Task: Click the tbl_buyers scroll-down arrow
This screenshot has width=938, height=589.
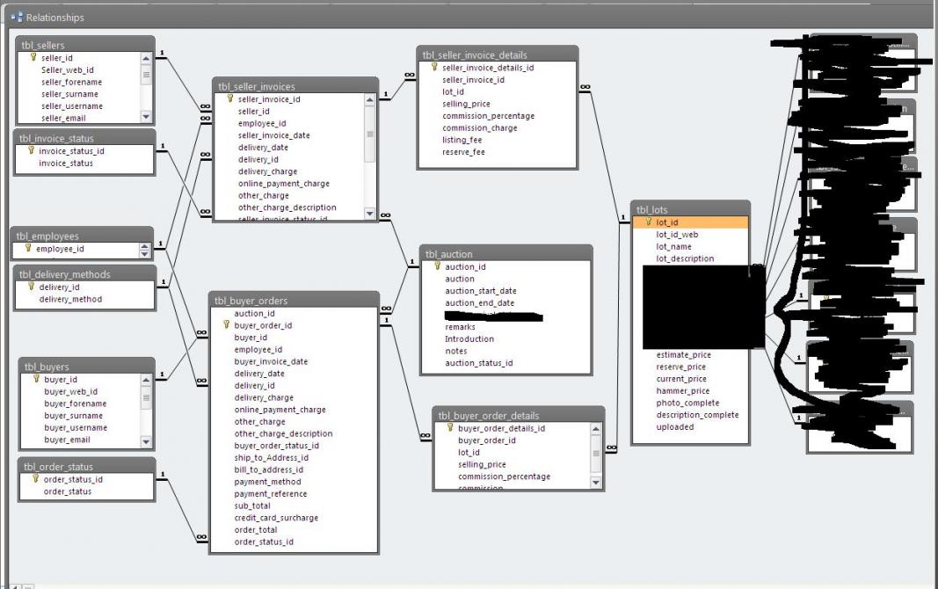Action: click(146, 442)
